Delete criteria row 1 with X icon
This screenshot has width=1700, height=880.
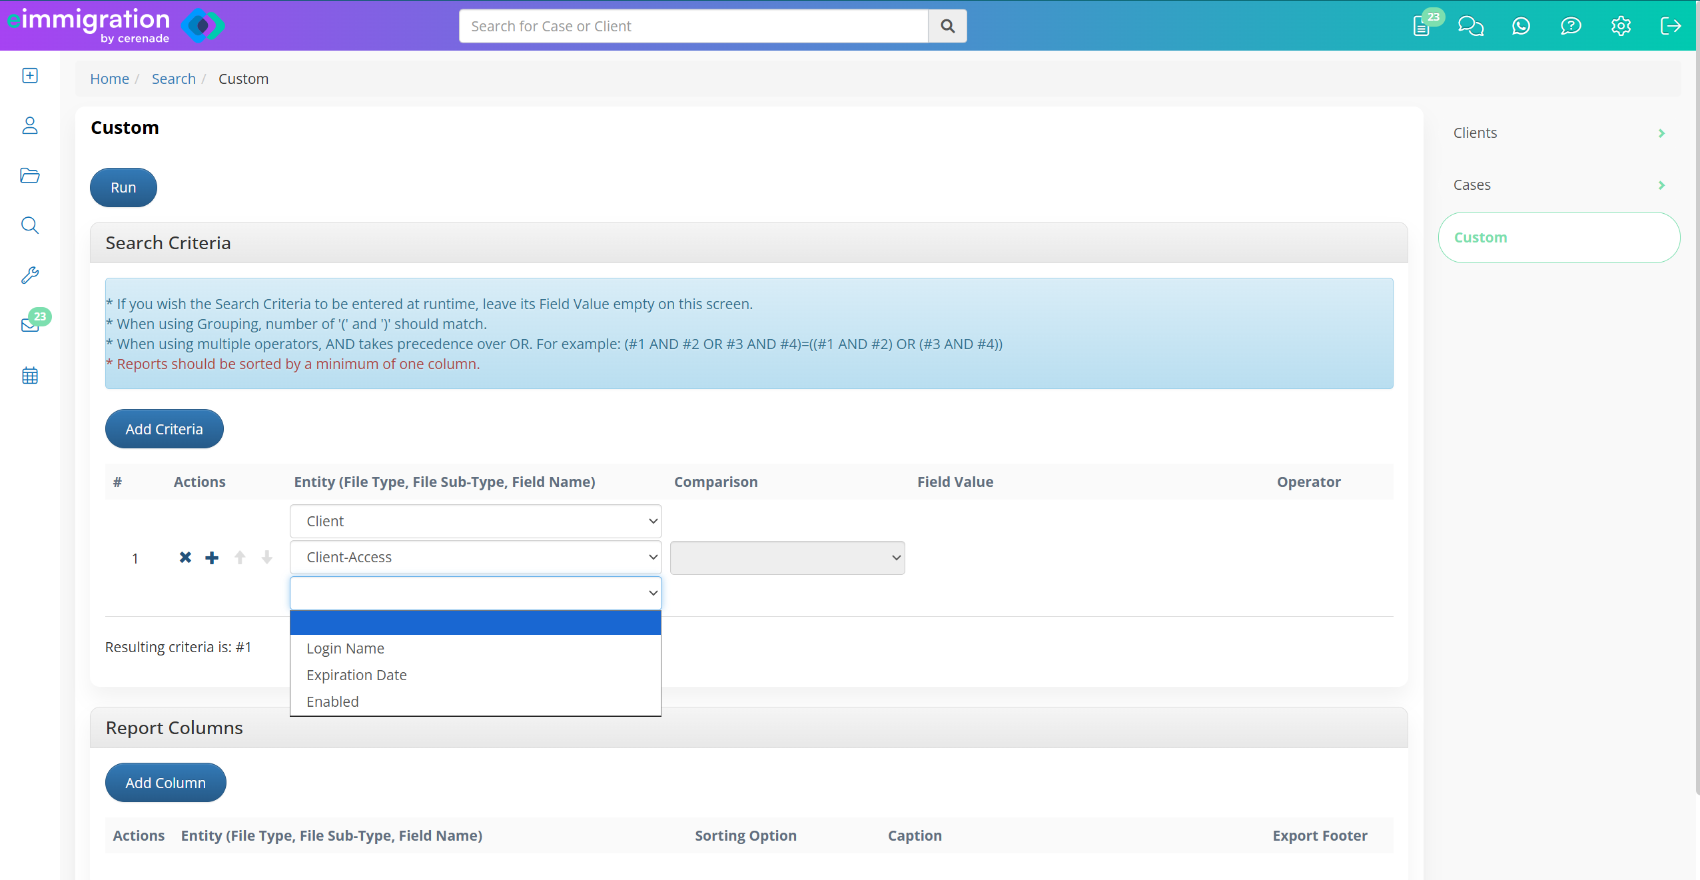click(x=185, y=558)
